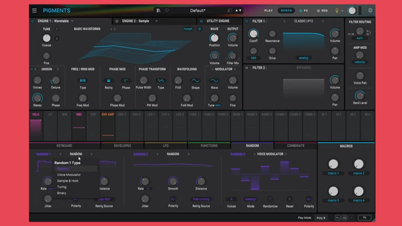Click the Phase Mod Retrig icon
The height and width of the screenshot is (226, 402).
point(109,80)
